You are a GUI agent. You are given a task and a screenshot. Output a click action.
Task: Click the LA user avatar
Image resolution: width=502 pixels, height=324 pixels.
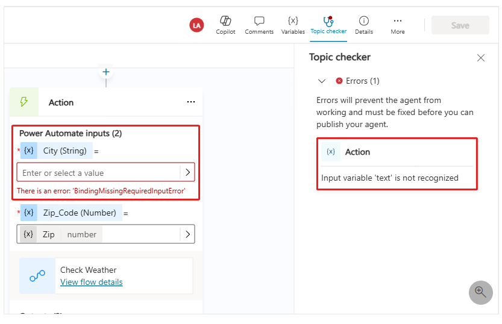[196, 25]
